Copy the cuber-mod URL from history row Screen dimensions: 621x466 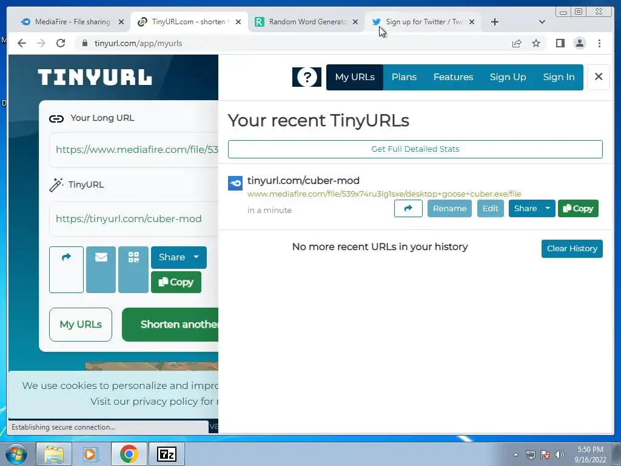click(578, 209)
